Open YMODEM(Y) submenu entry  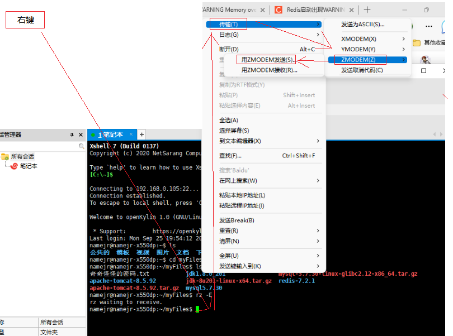click(367, 49)
